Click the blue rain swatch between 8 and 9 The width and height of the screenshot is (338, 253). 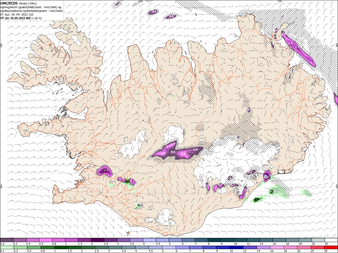tap(209, 247)
